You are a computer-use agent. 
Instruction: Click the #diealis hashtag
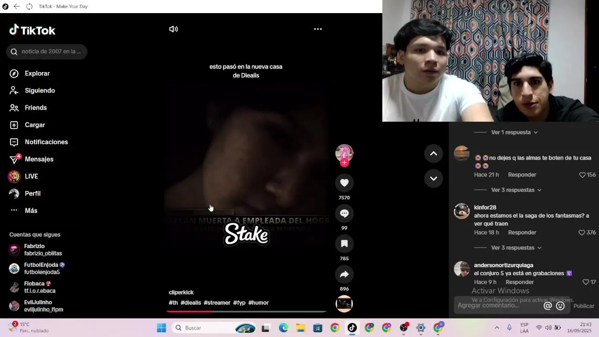190,303
